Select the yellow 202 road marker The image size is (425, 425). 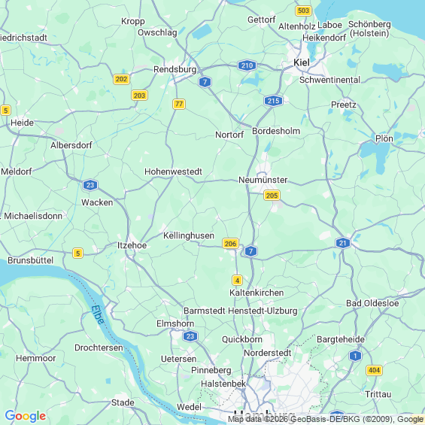pos(121,79)
